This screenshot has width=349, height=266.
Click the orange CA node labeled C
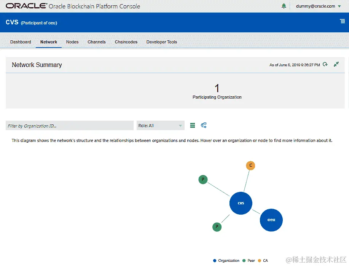250,166
